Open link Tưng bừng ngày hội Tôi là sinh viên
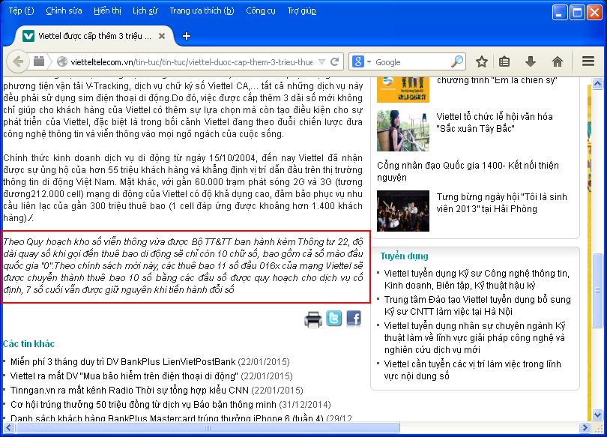Screen dimensions: 607x437 (x=501, y=203)
